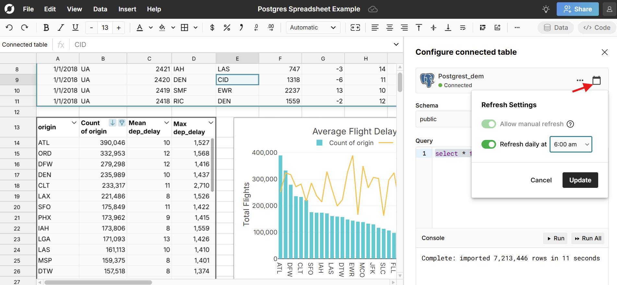Open the fill color bucket picker
The height and width of the screenshot is (285, 617).
pyautogui.click(x=162, y=28)
